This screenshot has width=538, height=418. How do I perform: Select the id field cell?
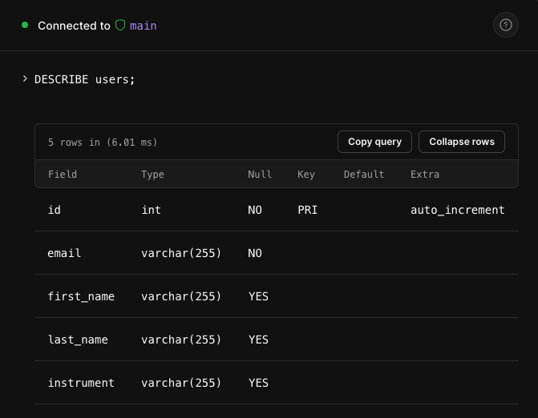click(55, 210)
